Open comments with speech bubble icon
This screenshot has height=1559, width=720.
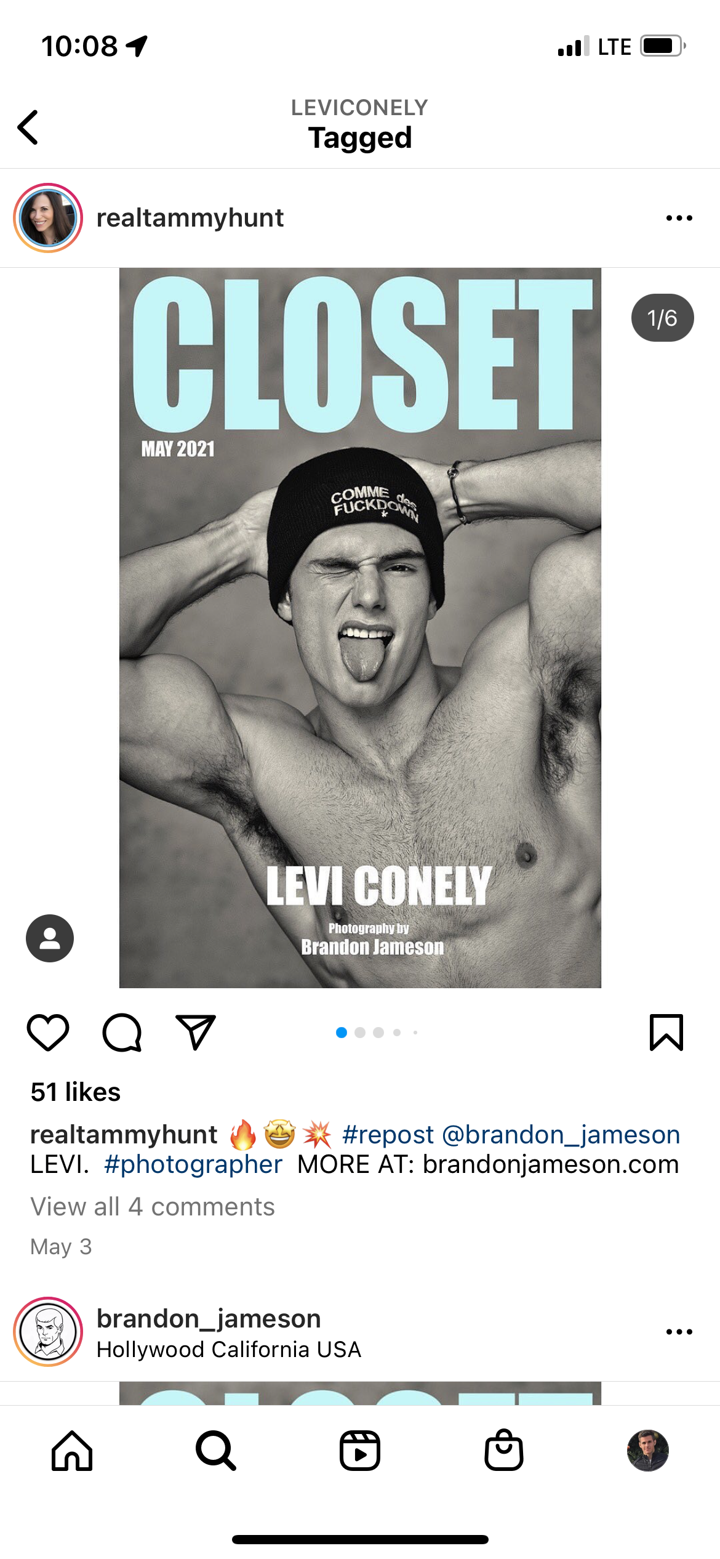click(122, 1033)
